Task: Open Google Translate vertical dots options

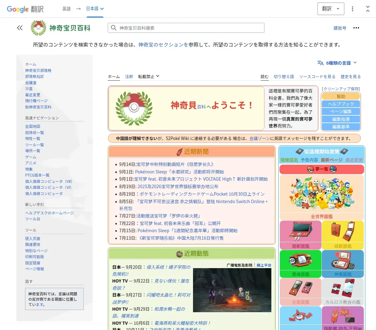Action: click(x=352, y=9)
